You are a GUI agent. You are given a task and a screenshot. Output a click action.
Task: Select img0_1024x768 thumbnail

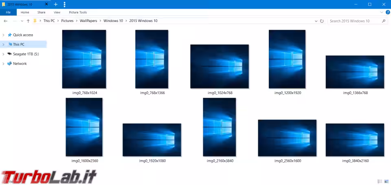tap(220, 66)
